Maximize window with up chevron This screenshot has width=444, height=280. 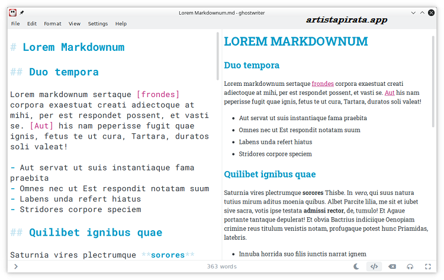click(422, 13)
